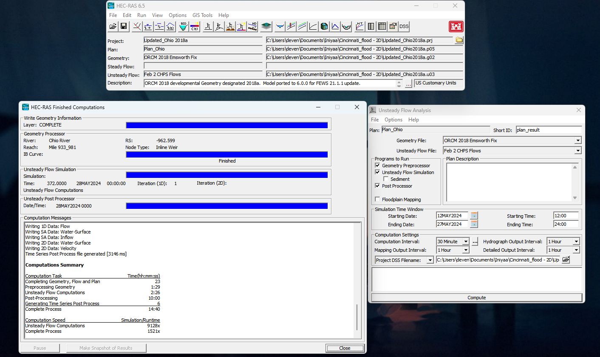View cross sections icon
Image resolution: width=600 pixels, height=357 pixels.
[x=280, y=26]
